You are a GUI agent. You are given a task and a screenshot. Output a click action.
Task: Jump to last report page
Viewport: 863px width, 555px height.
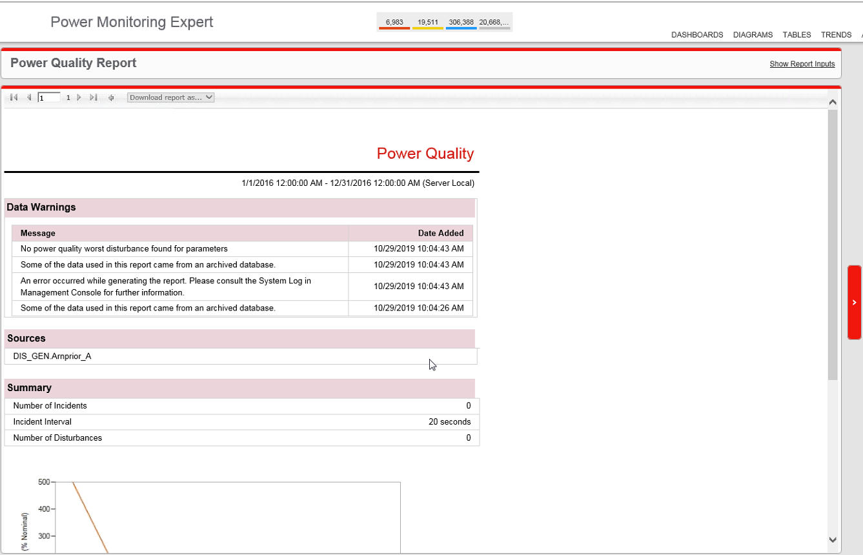coord(94,97)
